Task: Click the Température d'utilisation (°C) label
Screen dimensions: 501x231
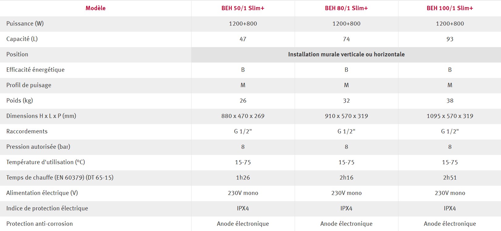Action: 45,162
